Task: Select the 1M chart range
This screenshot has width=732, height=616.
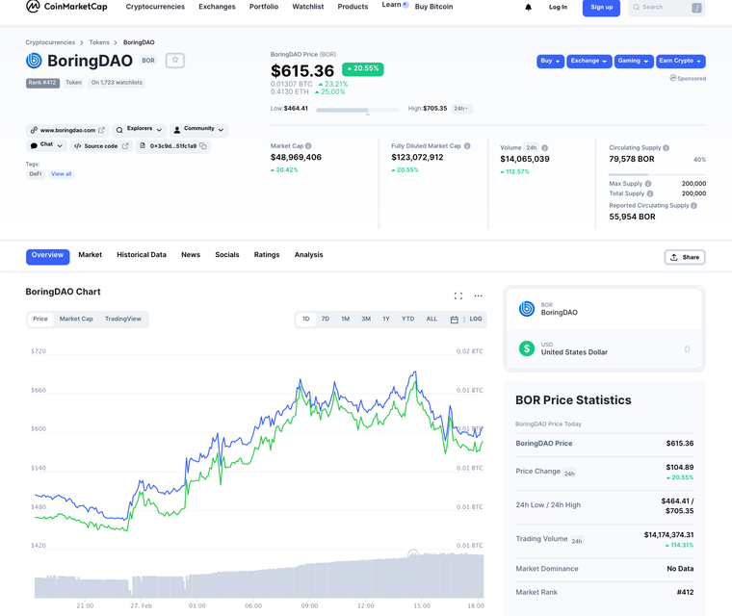Action: tap(346, 320)
